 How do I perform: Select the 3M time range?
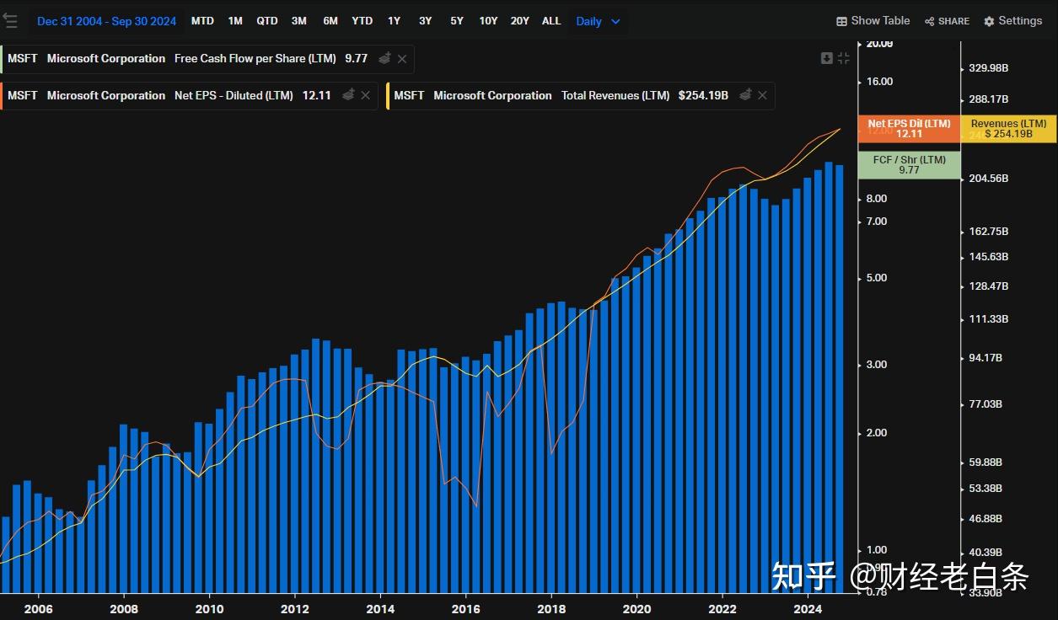(299, 21)
